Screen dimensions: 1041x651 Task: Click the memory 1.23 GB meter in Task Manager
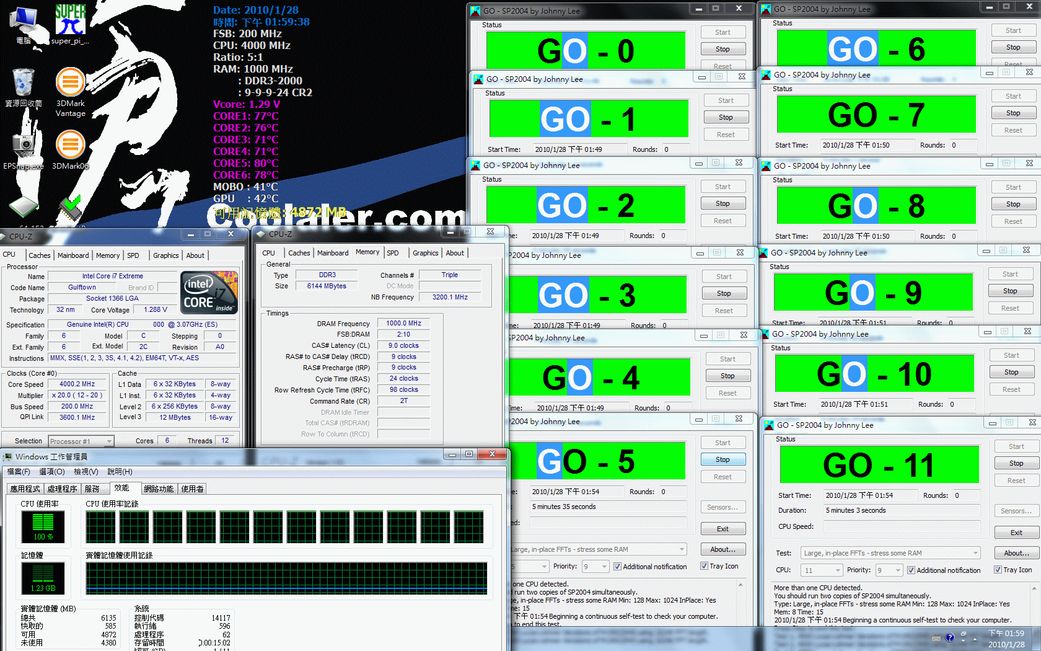click(43, 578)
